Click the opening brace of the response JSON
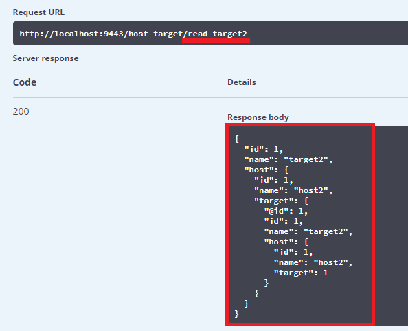408x331 pixels. coord(236,139)
